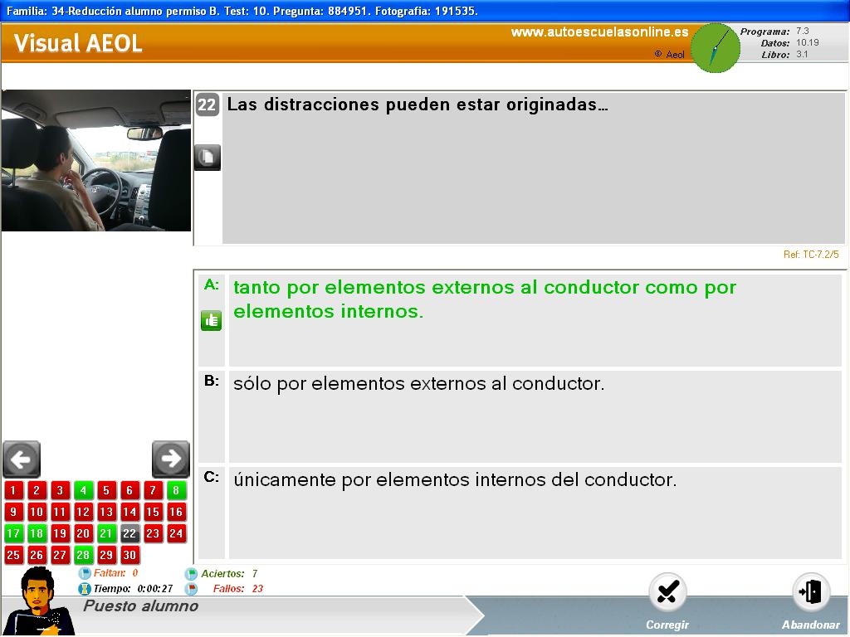Click the driver photo thumbnail

pos(96,160)
